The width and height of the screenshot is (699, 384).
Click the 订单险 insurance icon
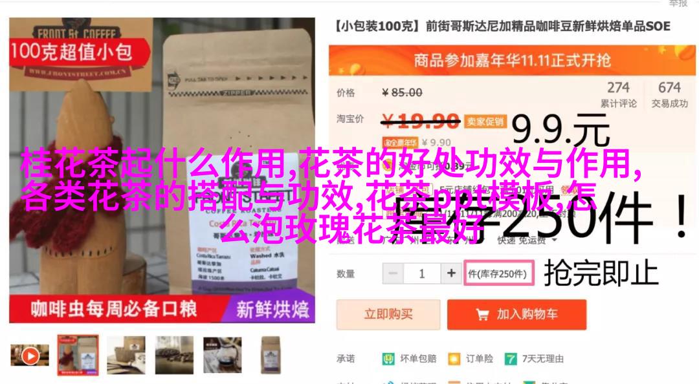(x=454, y=359)
